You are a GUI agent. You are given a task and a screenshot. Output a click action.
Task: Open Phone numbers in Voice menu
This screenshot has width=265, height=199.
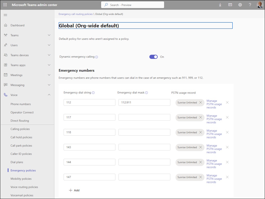coord(21,104)
